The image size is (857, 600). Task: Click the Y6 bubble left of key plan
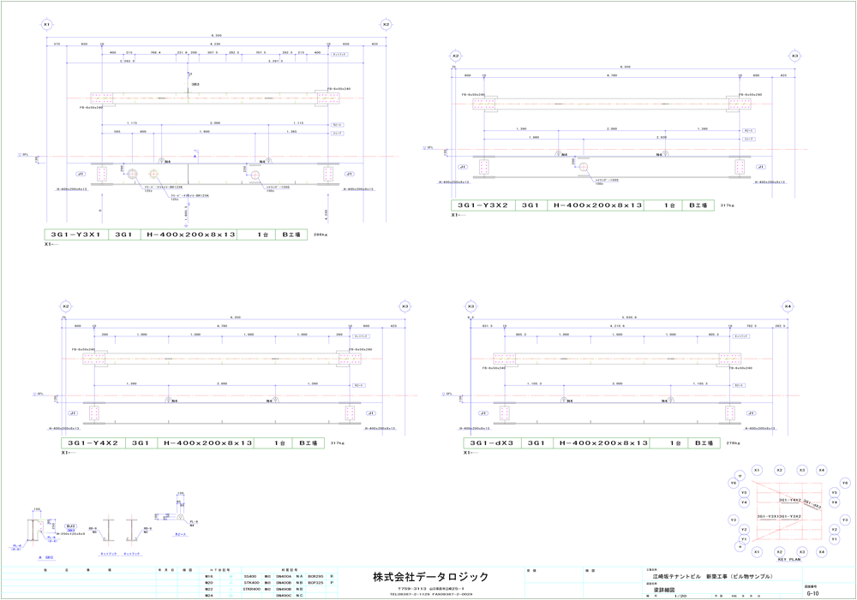click(x=734, y=484)
